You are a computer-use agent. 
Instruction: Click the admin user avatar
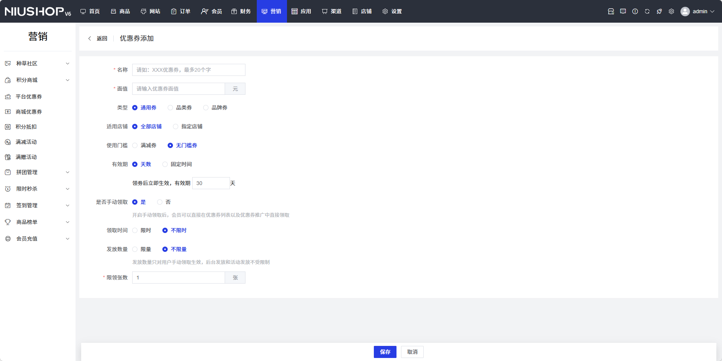(x=685, y=11)
